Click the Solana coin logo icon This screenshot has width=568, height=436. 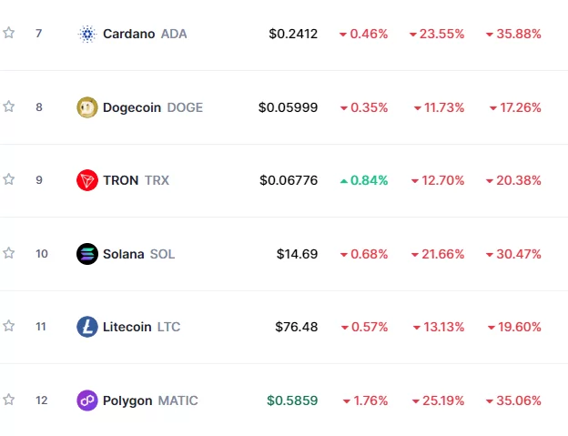coord(87,254)
